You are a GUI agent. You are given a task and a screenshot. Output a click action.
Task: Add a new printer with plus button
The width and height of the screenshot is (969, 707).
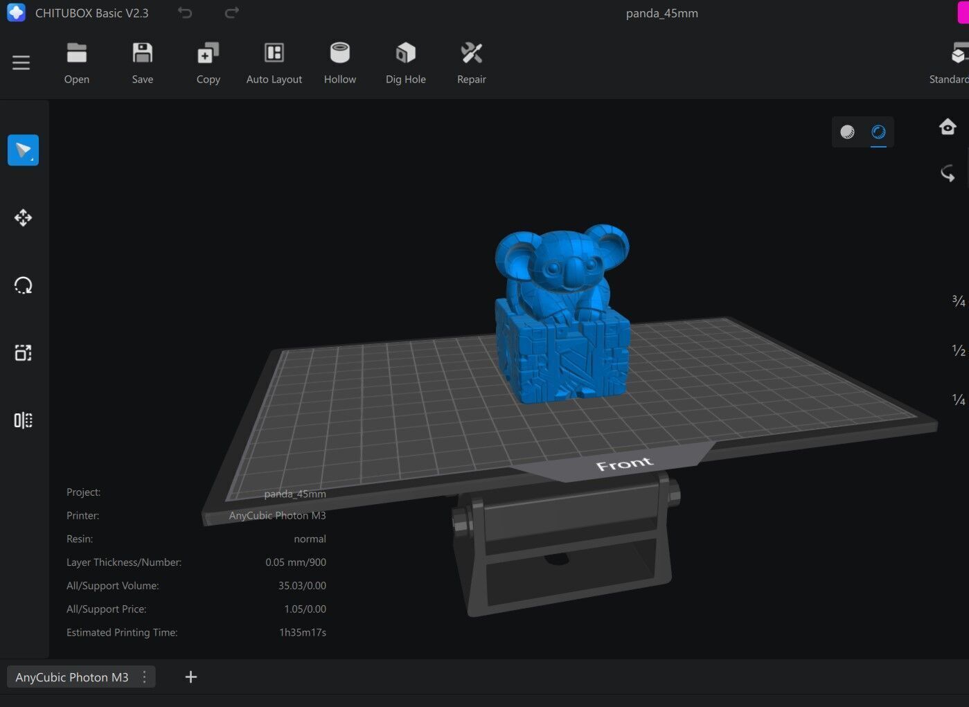[x=191, y=677]
